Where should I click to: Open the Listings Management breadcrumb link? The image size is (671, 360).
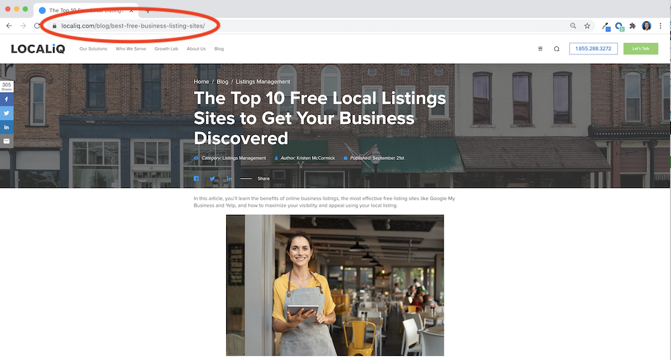(x=263, y=81)
